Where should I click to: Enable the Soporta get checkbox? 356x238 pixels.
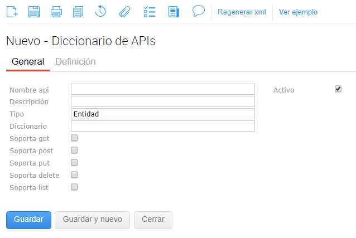pos(74,138)
